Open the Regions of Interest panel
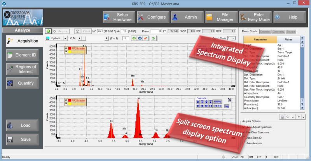This screenshot has height=161, width=311. [x=22, y=69]
